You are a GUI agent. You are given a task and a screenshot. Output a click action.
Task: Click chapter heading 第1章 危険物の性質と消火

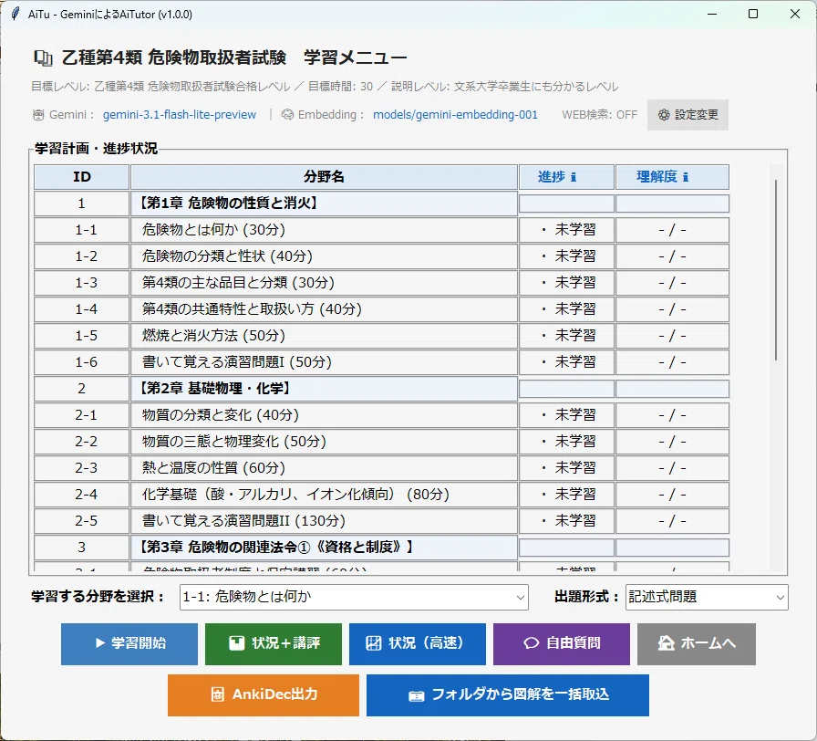[324, 204]
